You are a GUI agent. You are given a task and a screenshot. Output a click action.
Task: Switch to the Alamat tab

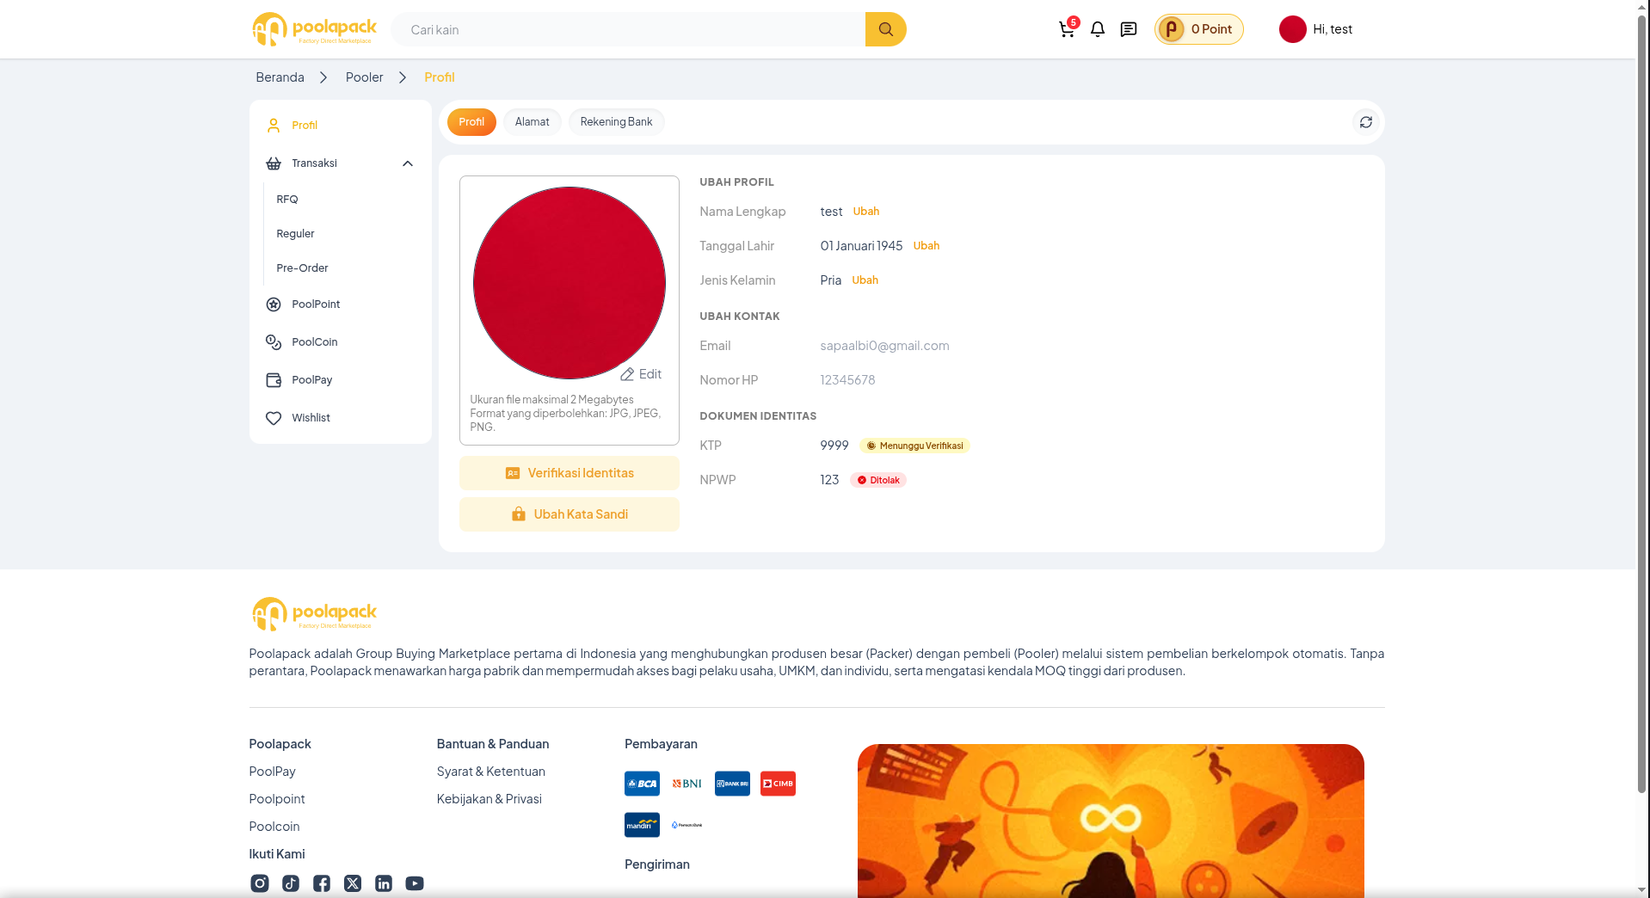[x=532, y=122]
